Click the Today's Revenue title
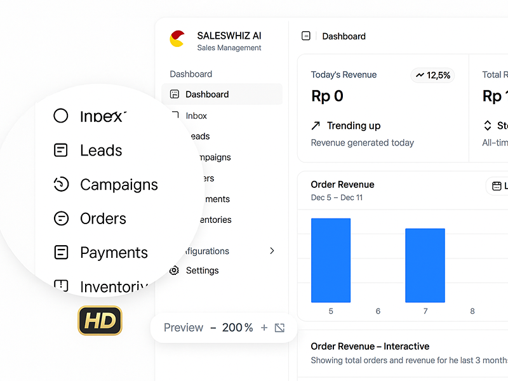This screenshot has width=508, height=381. click(x=344, y=75)
